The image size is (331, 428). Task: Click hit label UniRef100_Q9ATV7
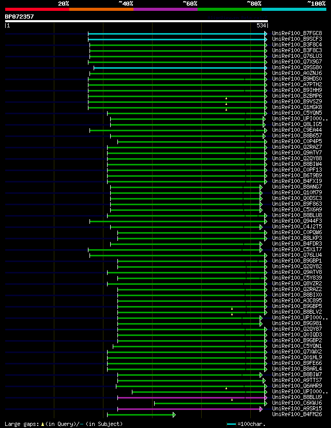coord(297,152)
